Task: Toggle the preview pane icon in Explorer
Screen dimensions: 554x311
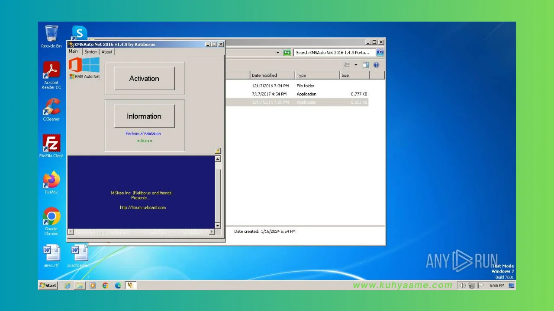Action: pyautogui.click(x=366, y=65)
